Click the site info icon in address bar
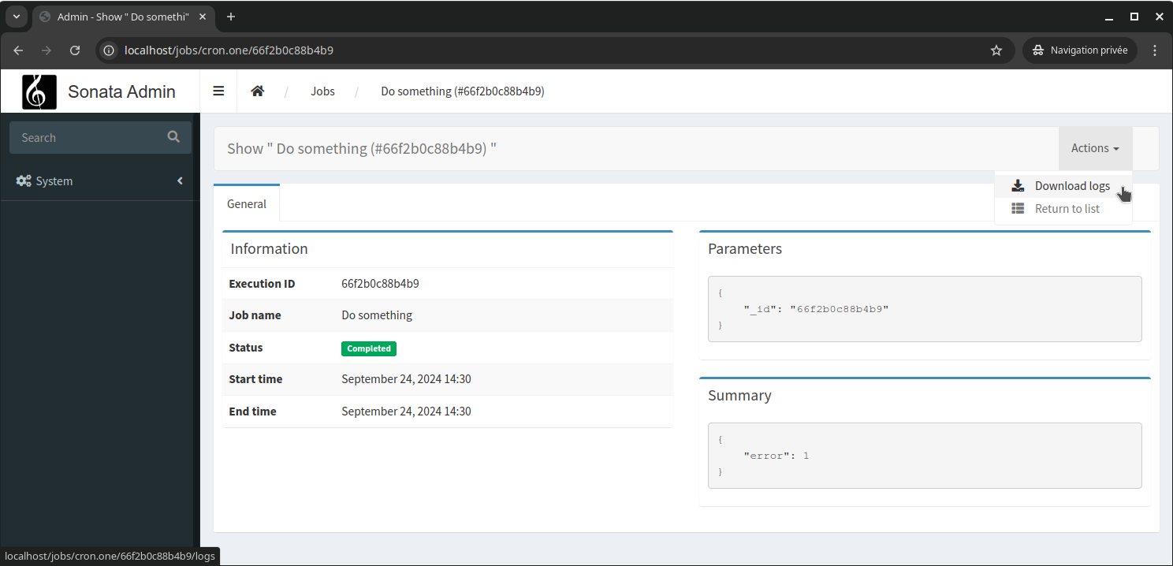Viewport: 1173px width, 566px height. coord(110,50)
